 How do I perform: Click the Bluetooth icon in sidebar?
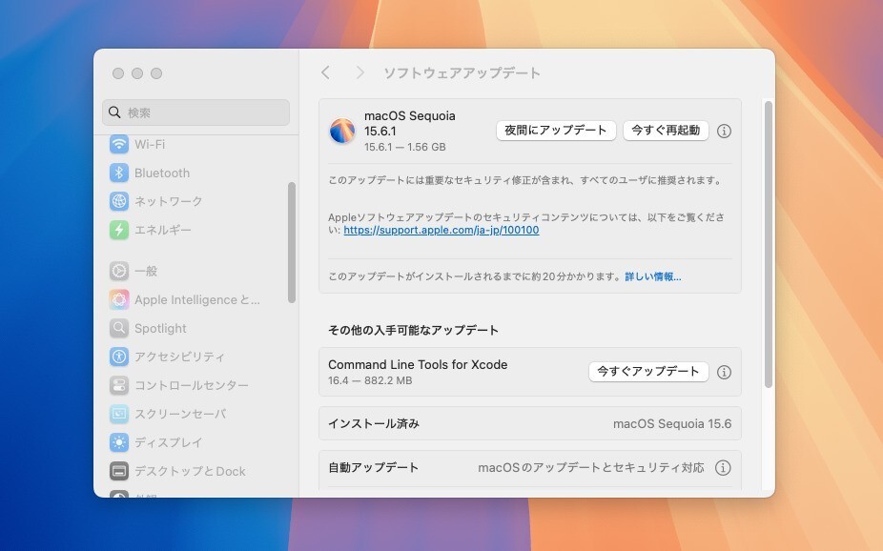[x=119, y=173]
